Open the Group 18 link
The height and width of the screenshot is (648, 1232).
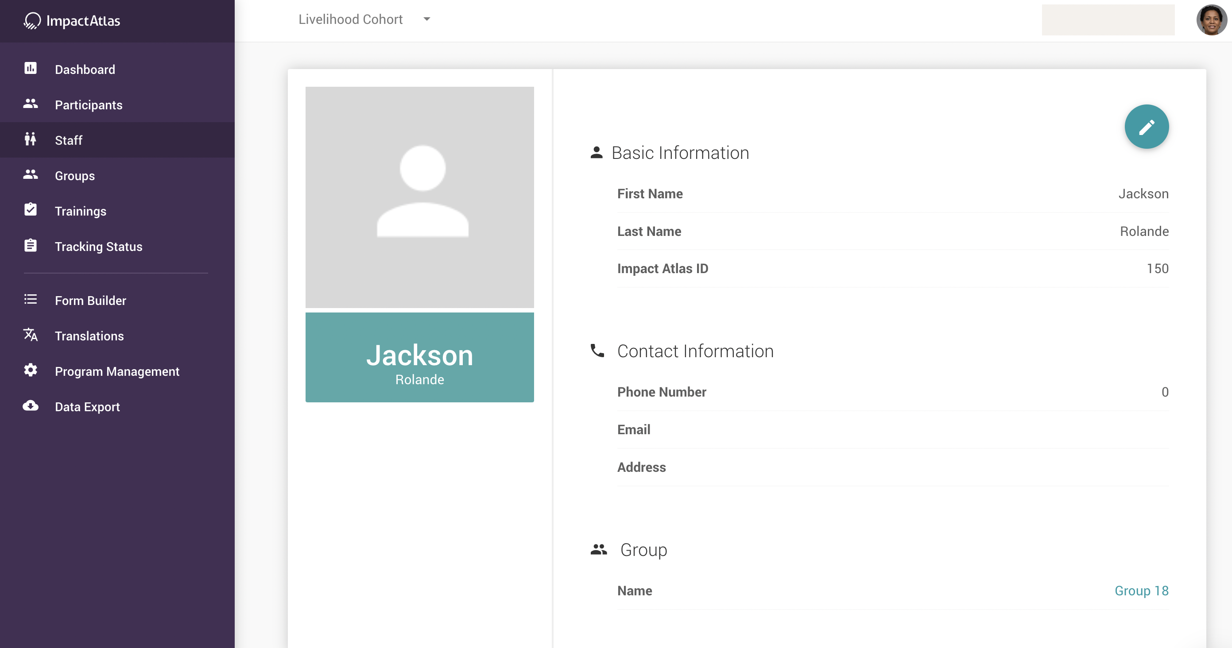1141,590
